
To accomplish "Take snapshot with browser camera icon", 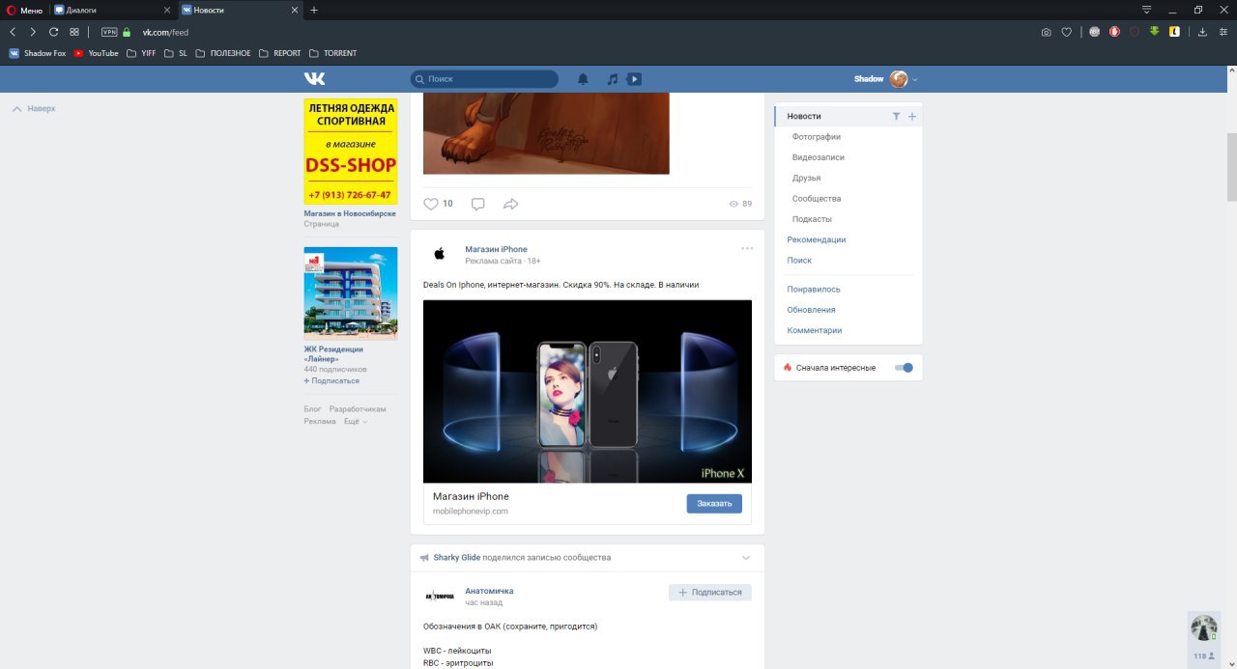I will point(1046,32).
